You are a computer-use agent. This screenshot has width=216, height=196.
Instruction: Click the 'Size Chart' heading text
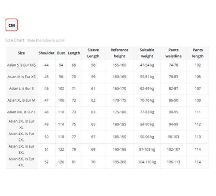pos(15,40)
